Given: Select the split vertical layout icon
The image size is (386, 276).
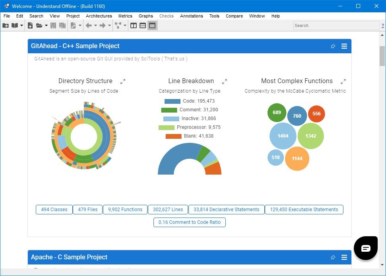Looking at the screenshot, I should (x=134, y=25).
